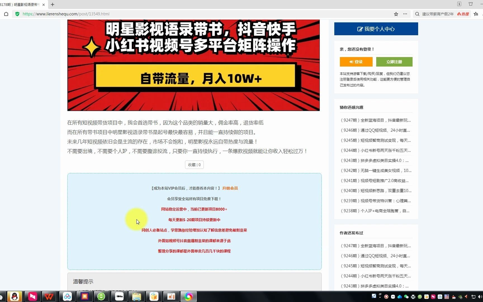Click the green 立即注册 button
The image size is (483, 302).
point(394,62)
